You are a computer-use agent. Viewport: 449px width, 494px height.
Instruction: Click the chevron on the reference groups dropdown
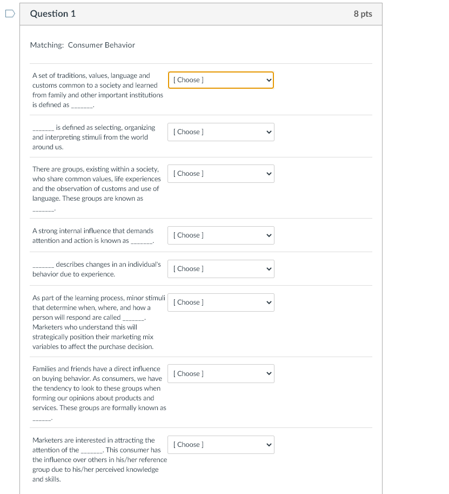(x=268, y=373)
